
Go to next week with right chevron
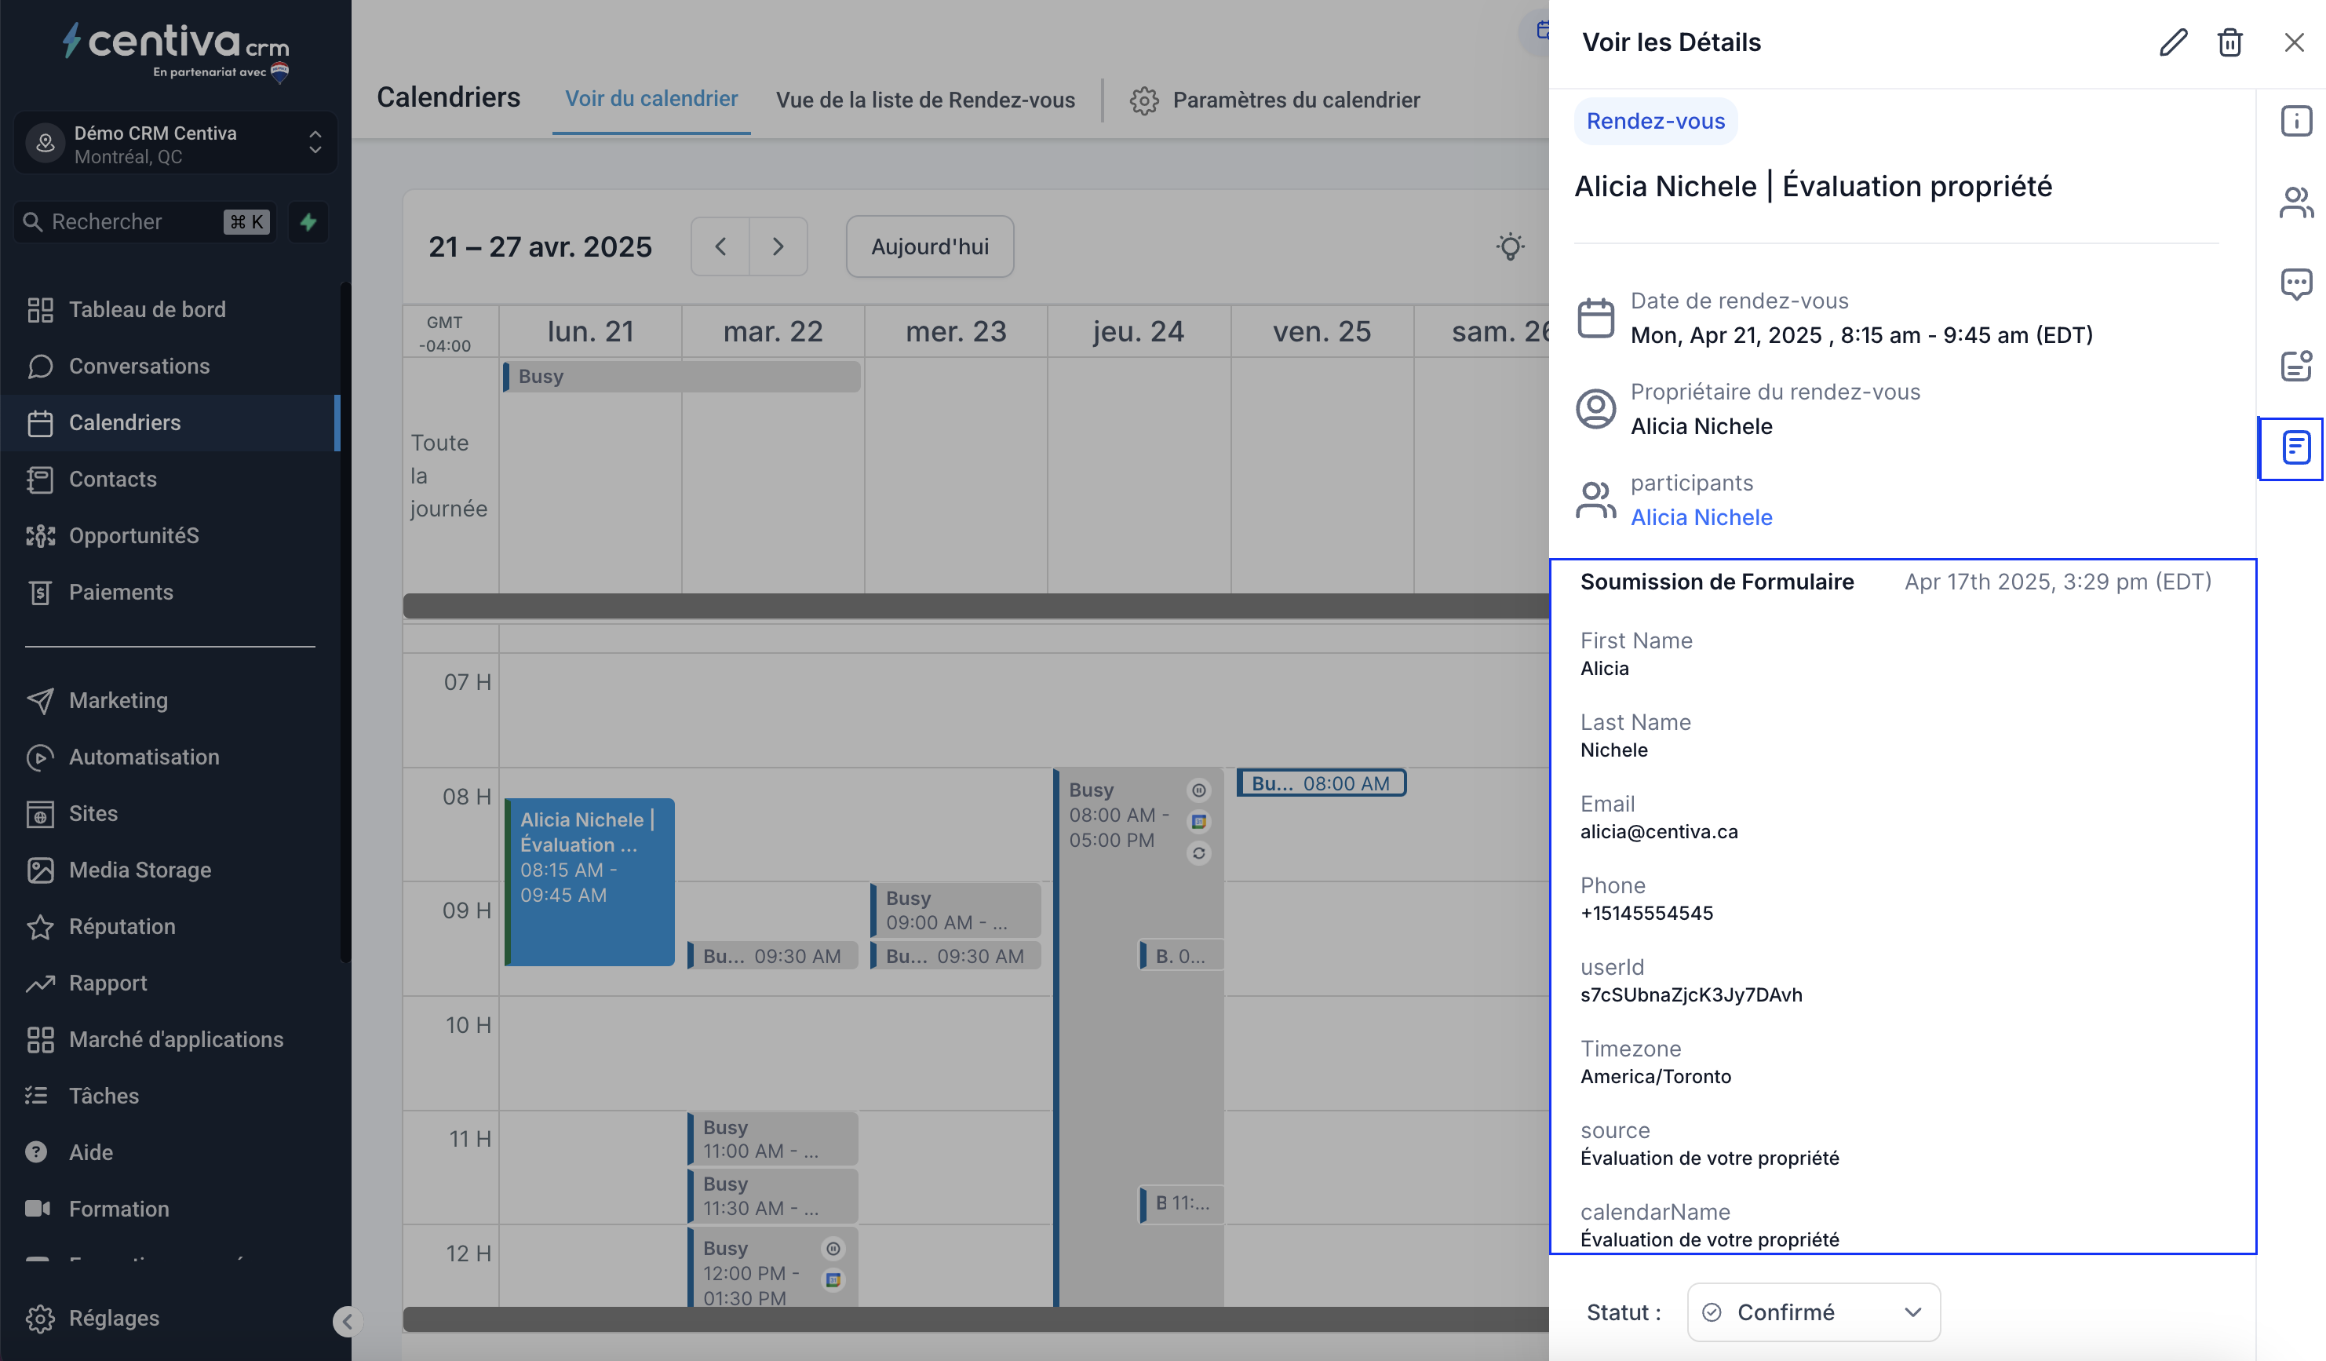click(778, 246)
